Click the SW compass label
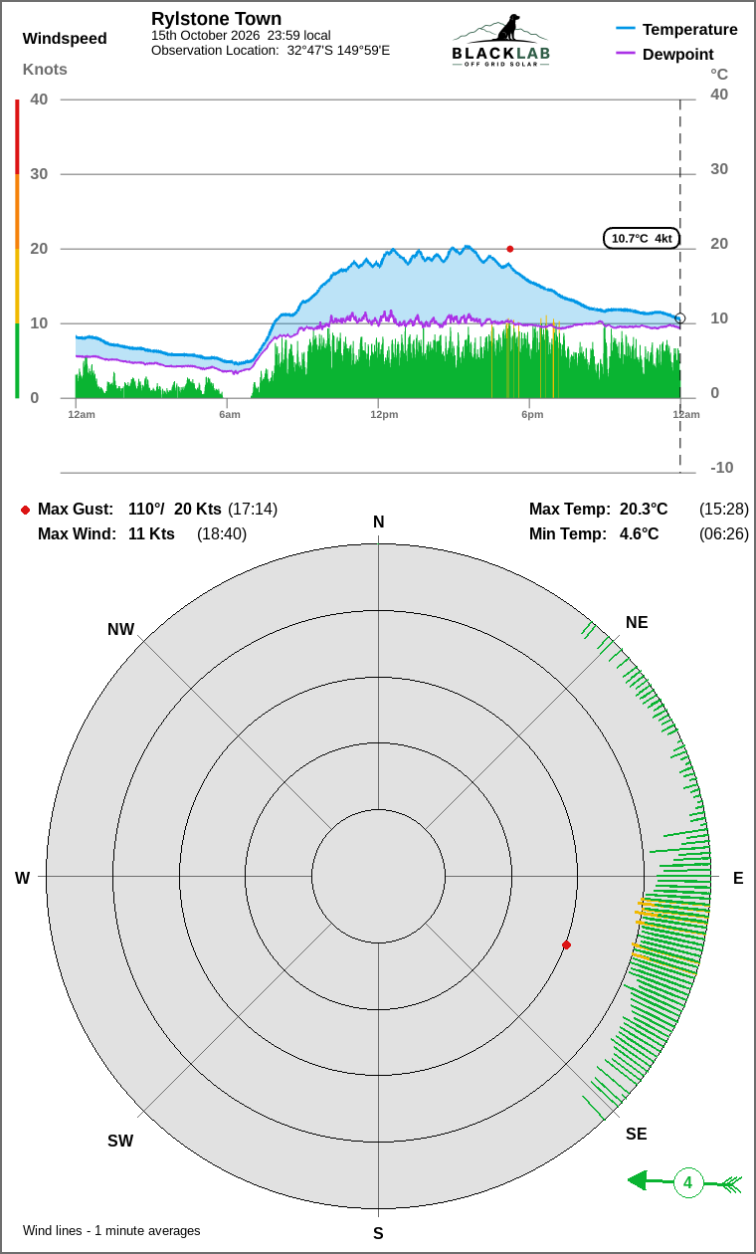Image resolution: width=756 pixels, height=1254 pixels. pos(120,1142)
